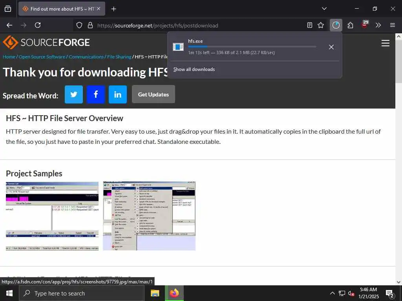This screenshot has width=402, height=301.
Task: Click the forward navigation arrow
Action: pos(24,25)
